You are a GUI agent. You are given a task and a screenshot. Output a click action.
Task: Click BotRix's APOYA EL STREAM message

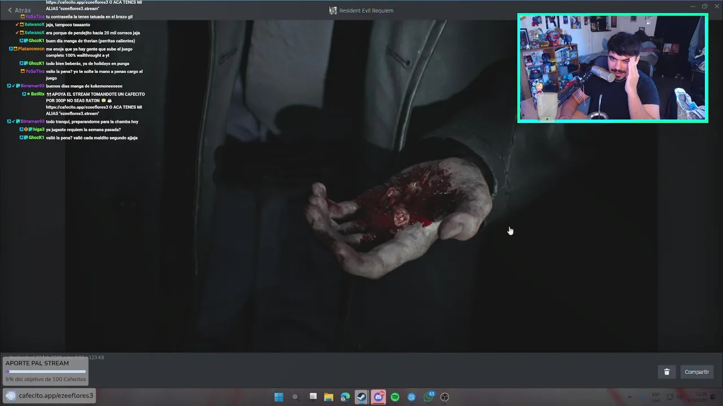click(x=95, y=104)
